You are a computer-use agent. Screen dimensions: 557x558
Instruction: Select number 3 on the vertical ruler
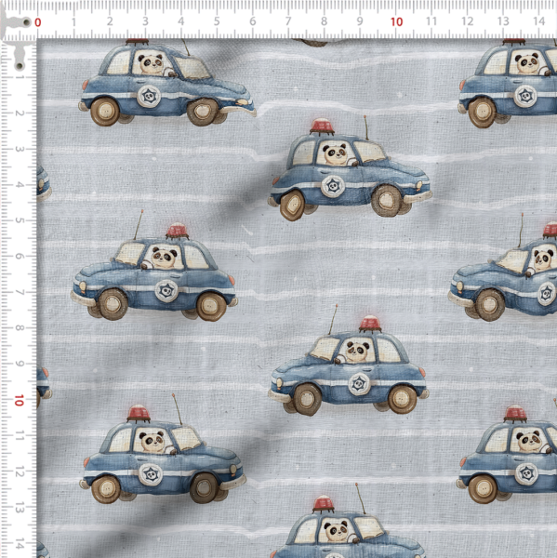coord(20,149)
